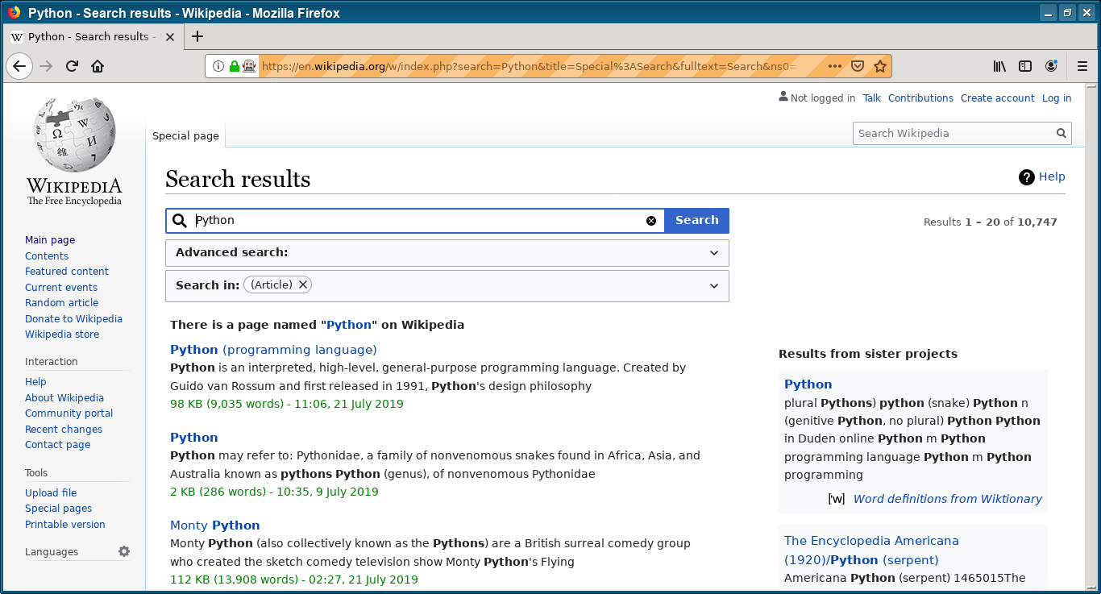Visit the Wikipedia store link
The width and height of the screenshot is (1101, 594).
(62, 334)
